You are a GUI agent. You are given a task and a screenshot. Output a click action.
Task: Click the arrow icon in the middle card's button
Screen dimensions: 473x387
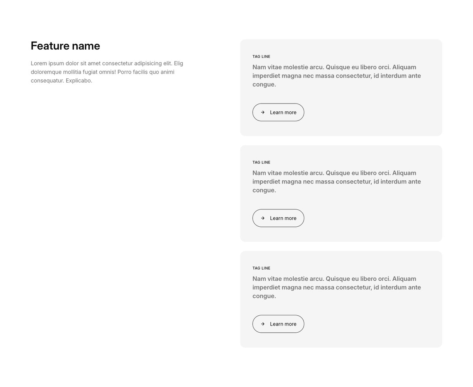pyautogui.click(x=263, y=218)
